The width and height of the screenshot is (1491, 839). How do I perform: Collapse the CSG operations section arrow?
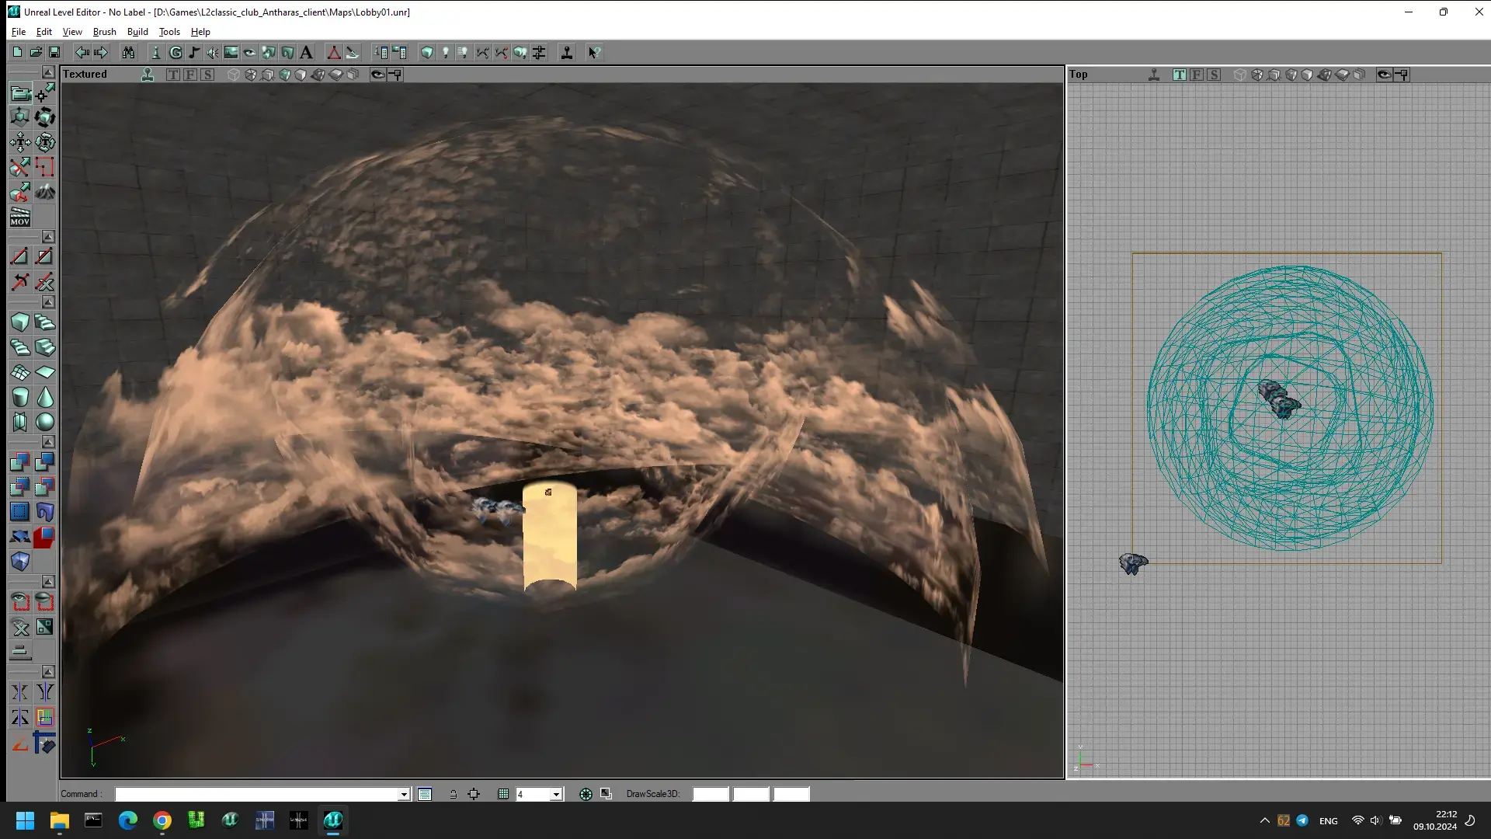48,442
